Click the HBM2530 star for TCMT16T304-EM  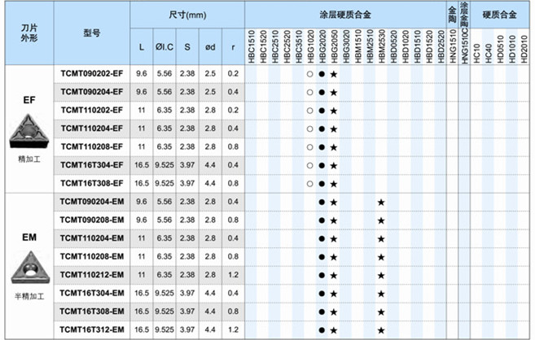pyautogui.click(x=381, y=294)
